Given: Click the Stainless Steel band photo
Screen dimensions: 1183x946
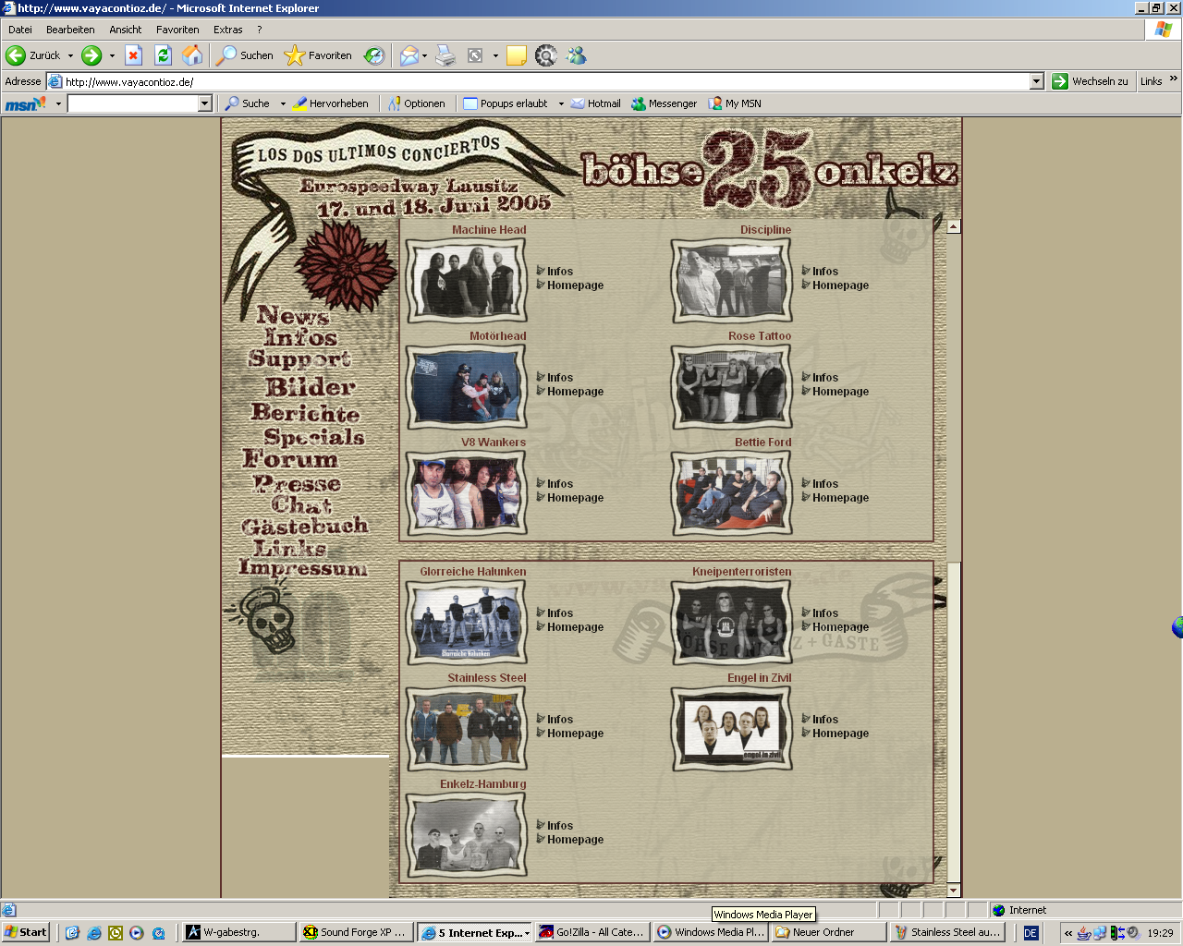Looking at the screenshot, I should click(x=467, y=729).
